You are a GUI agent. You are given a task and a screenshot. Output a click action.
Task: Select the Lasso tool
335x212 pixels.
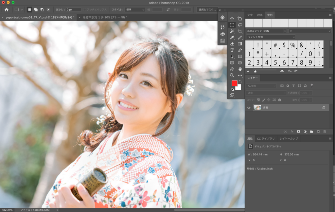pyautogui.click(x=240, y=25)
